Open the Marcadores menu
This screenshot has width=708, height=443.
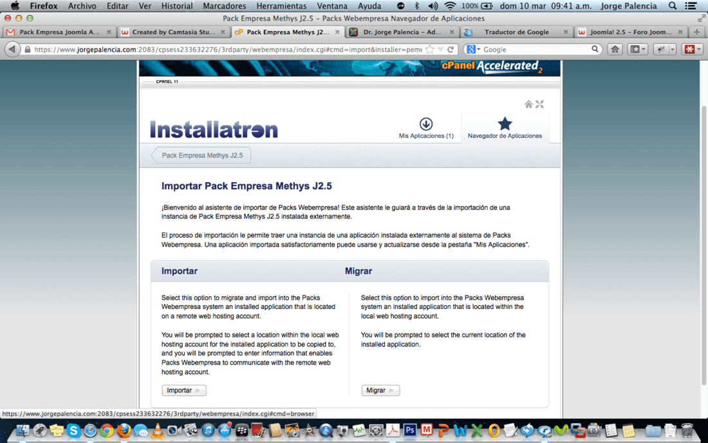pyautogui.click(x=225, y=6)
